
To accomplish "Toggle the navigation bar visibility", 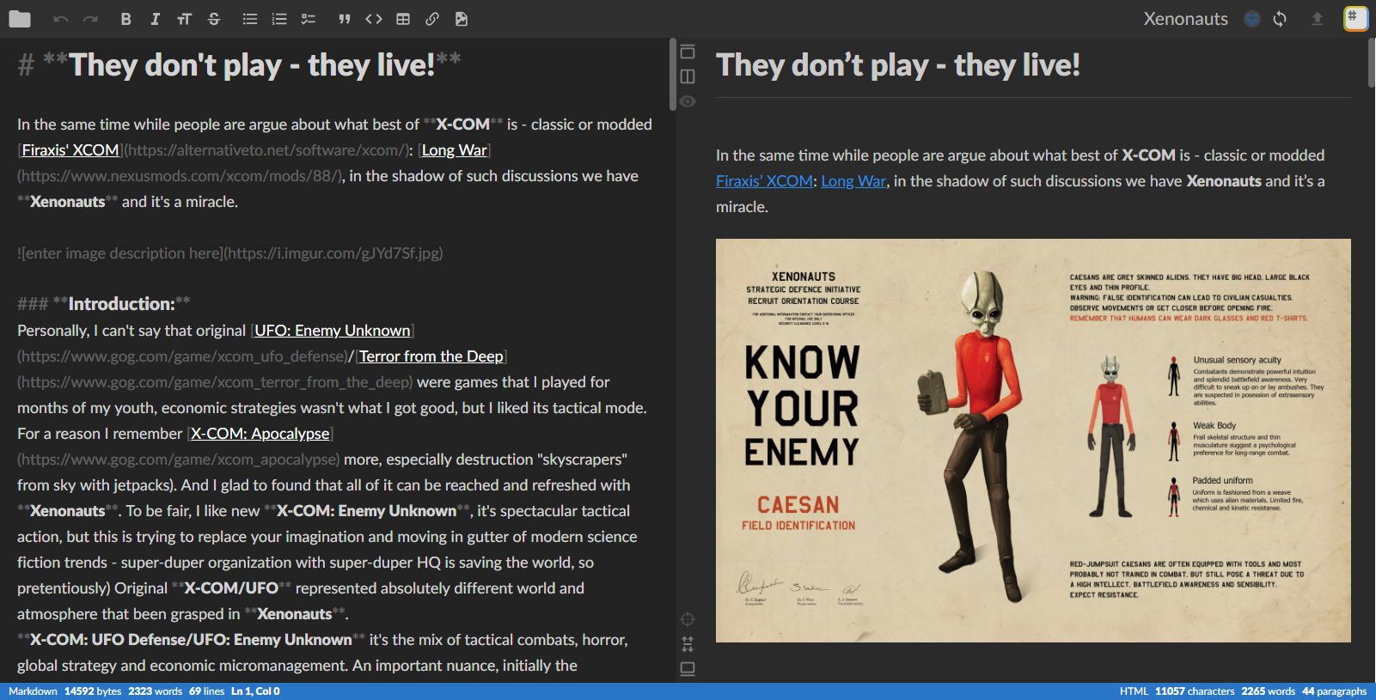I will [688, 52].
